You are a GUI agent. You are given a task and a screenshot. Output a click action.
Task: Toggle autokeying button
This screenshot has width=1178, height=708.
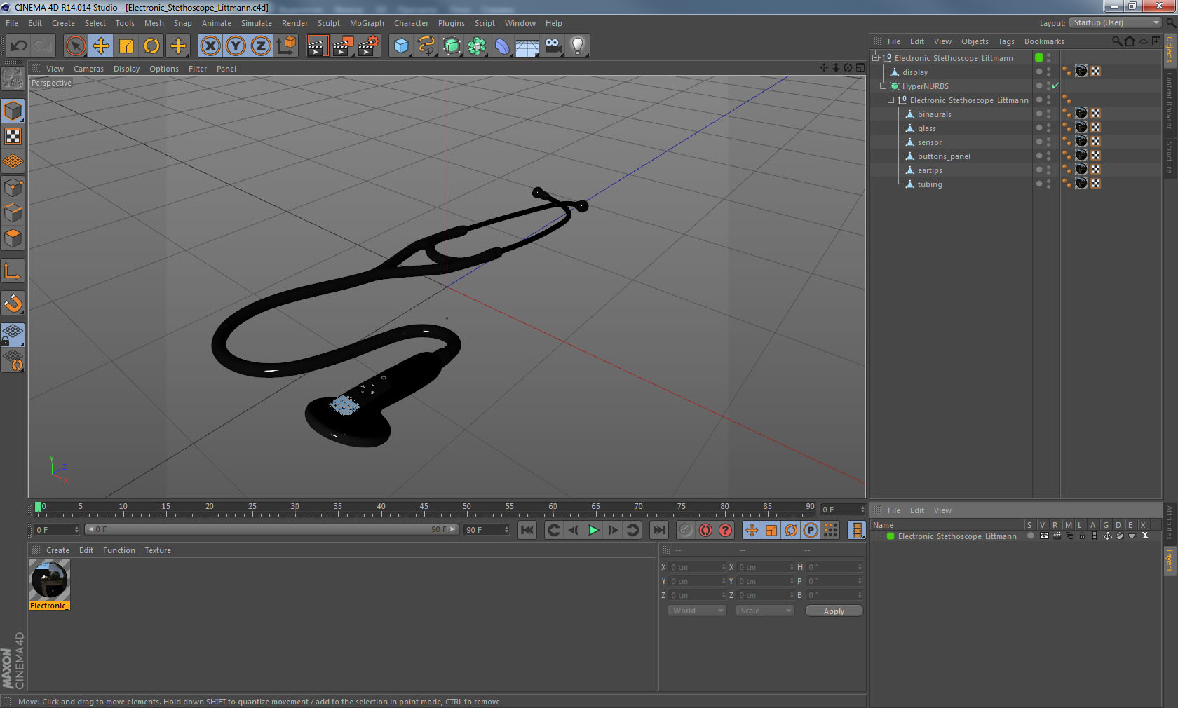[x=705, y=530]
